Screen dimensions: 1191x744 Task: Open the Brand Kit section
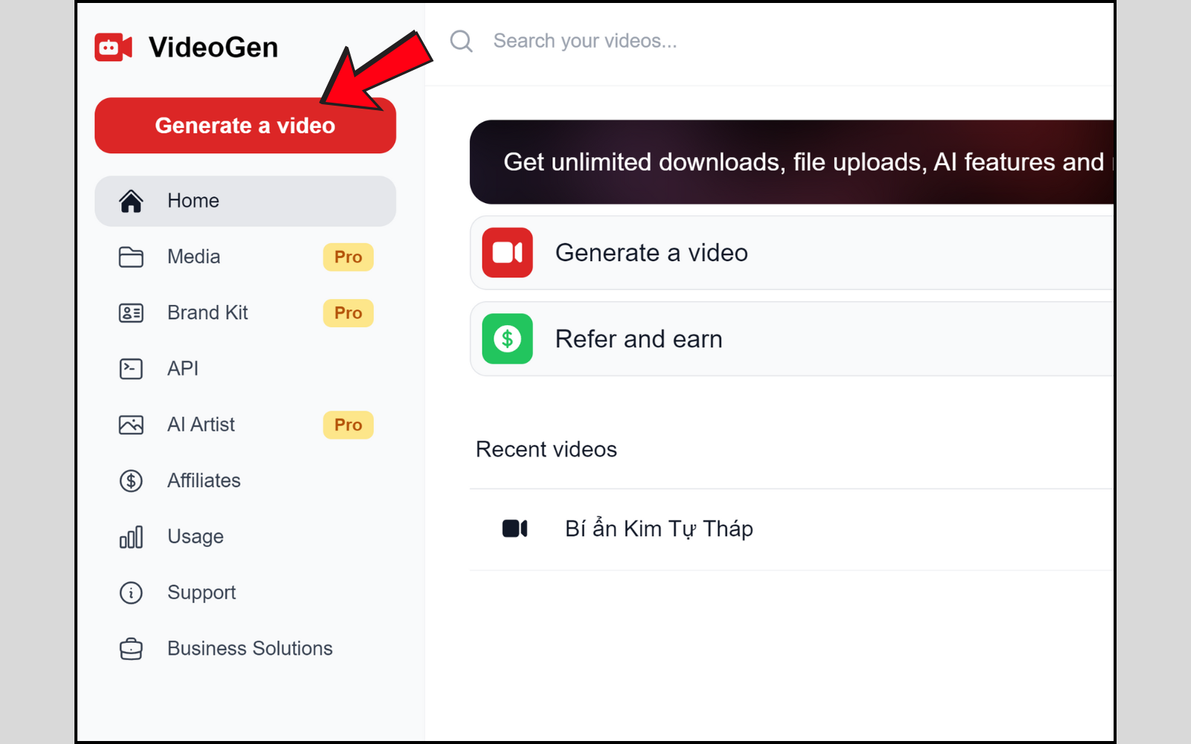click(245, 312)
